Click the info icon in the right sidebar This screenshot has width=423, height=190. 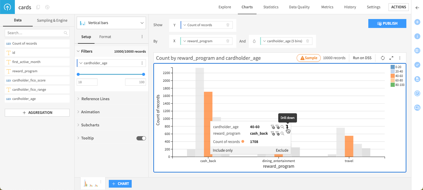pos(417,36)
